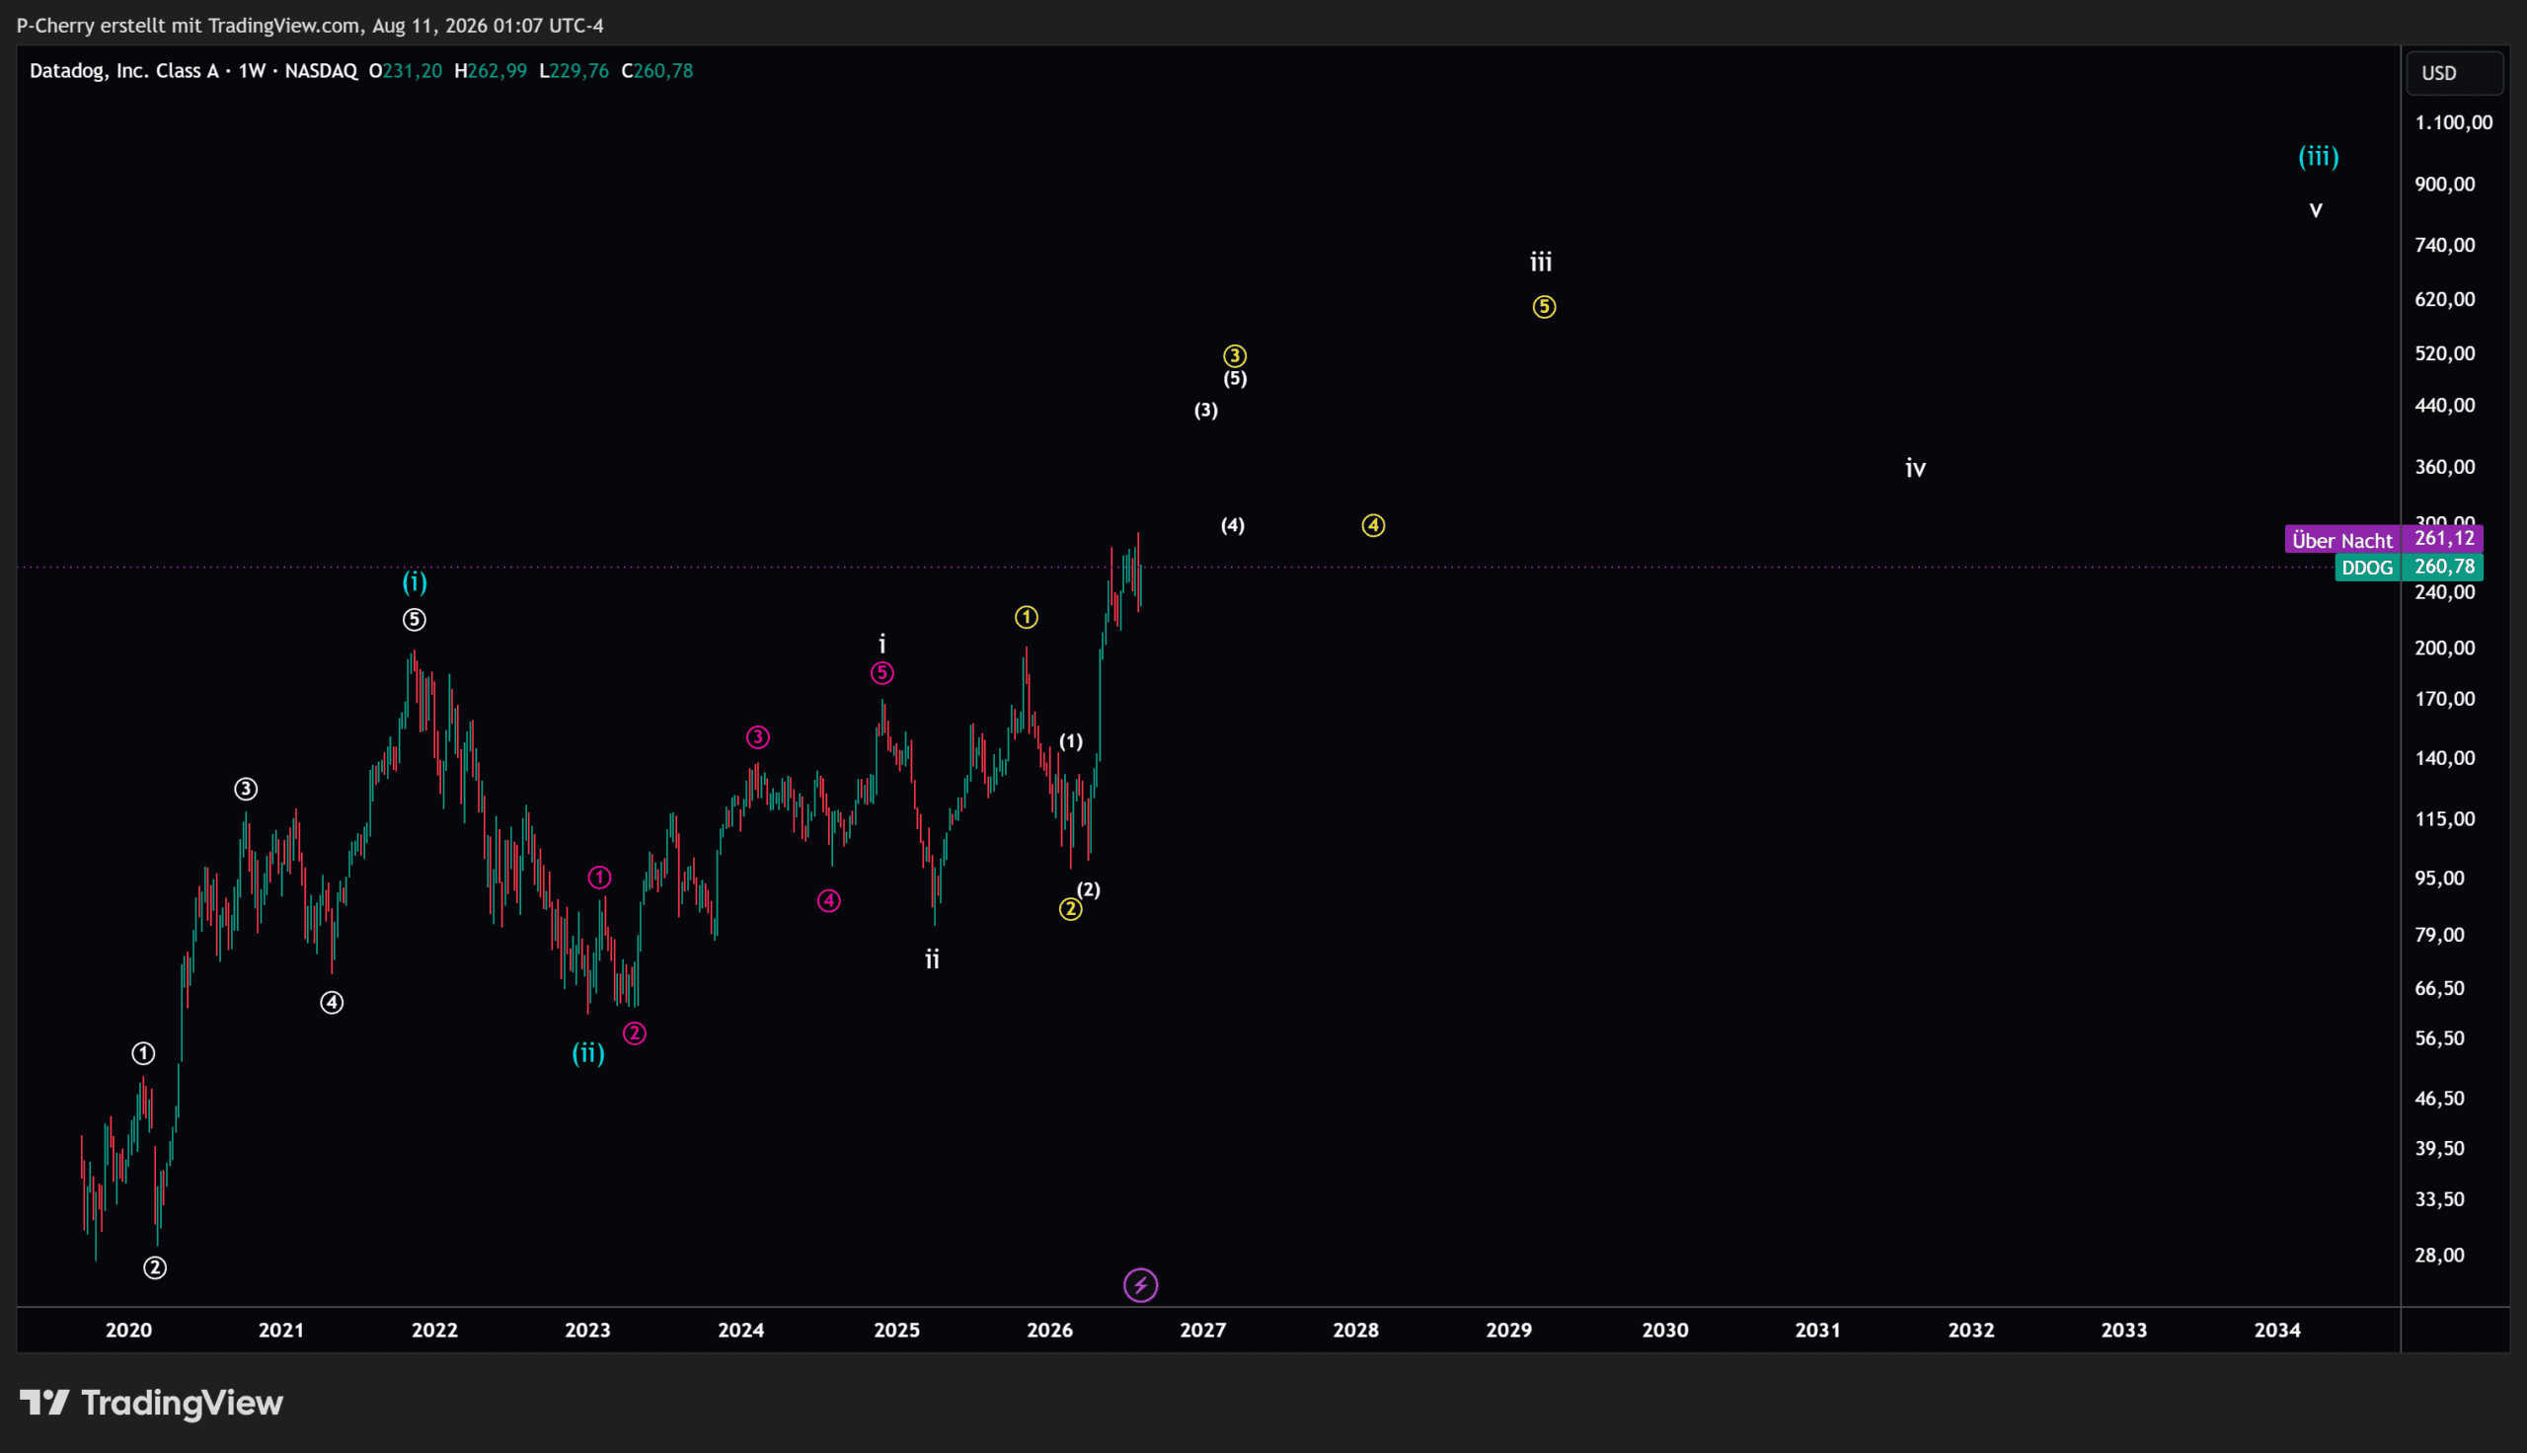Viewport: 2527px width, 1453px height.
Task: Click the high value H262,99
Action: (x=491, y=71)
